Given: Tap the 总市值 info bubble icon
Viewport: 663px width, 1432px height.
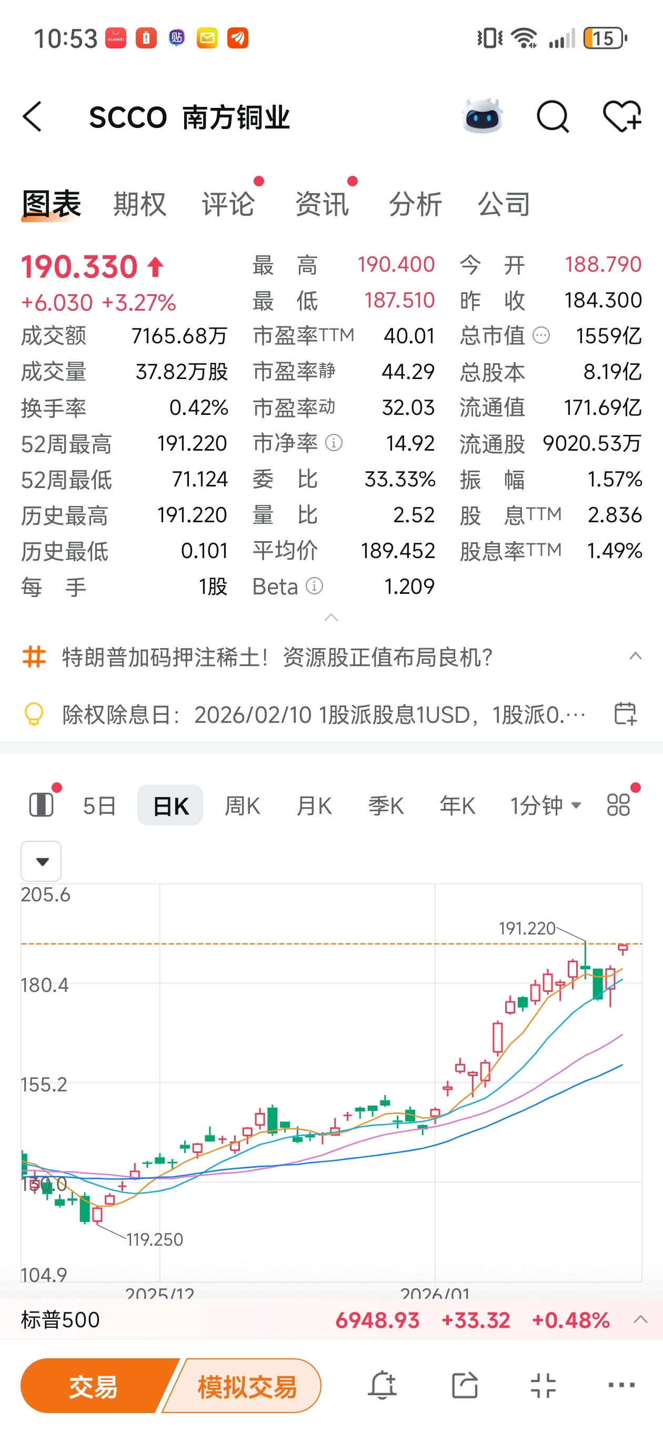Looking at the screenshot, I should pos(541,335).
